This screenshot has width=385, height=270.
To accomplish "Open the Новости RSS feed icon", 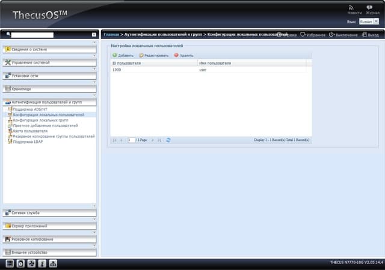I will (x=351, y=8).
